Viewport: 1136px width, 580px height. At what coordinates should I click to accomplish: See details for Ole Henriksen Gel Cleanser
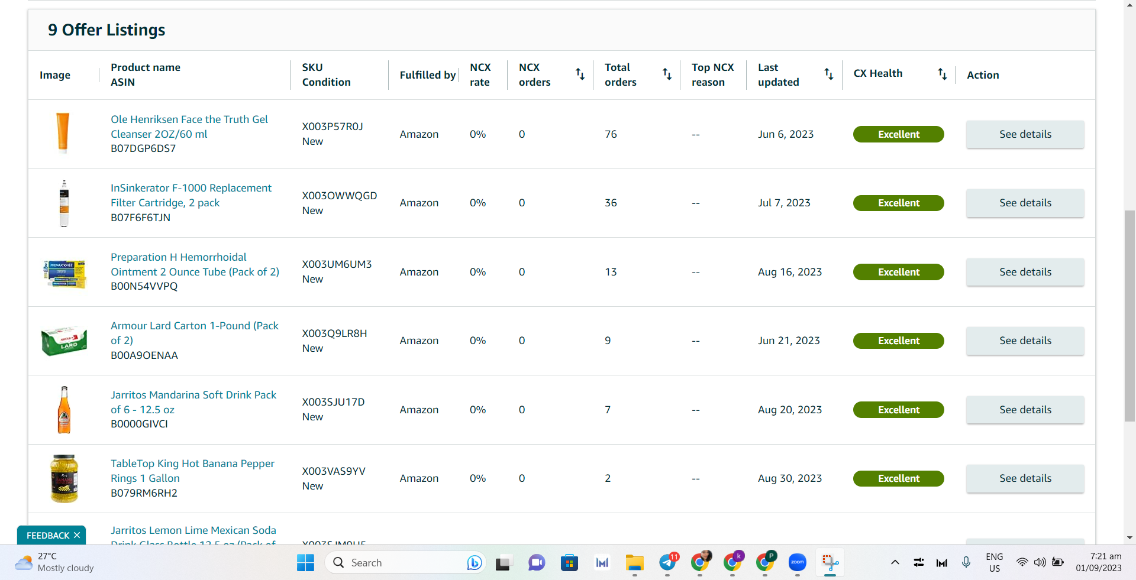(1025, 134)
